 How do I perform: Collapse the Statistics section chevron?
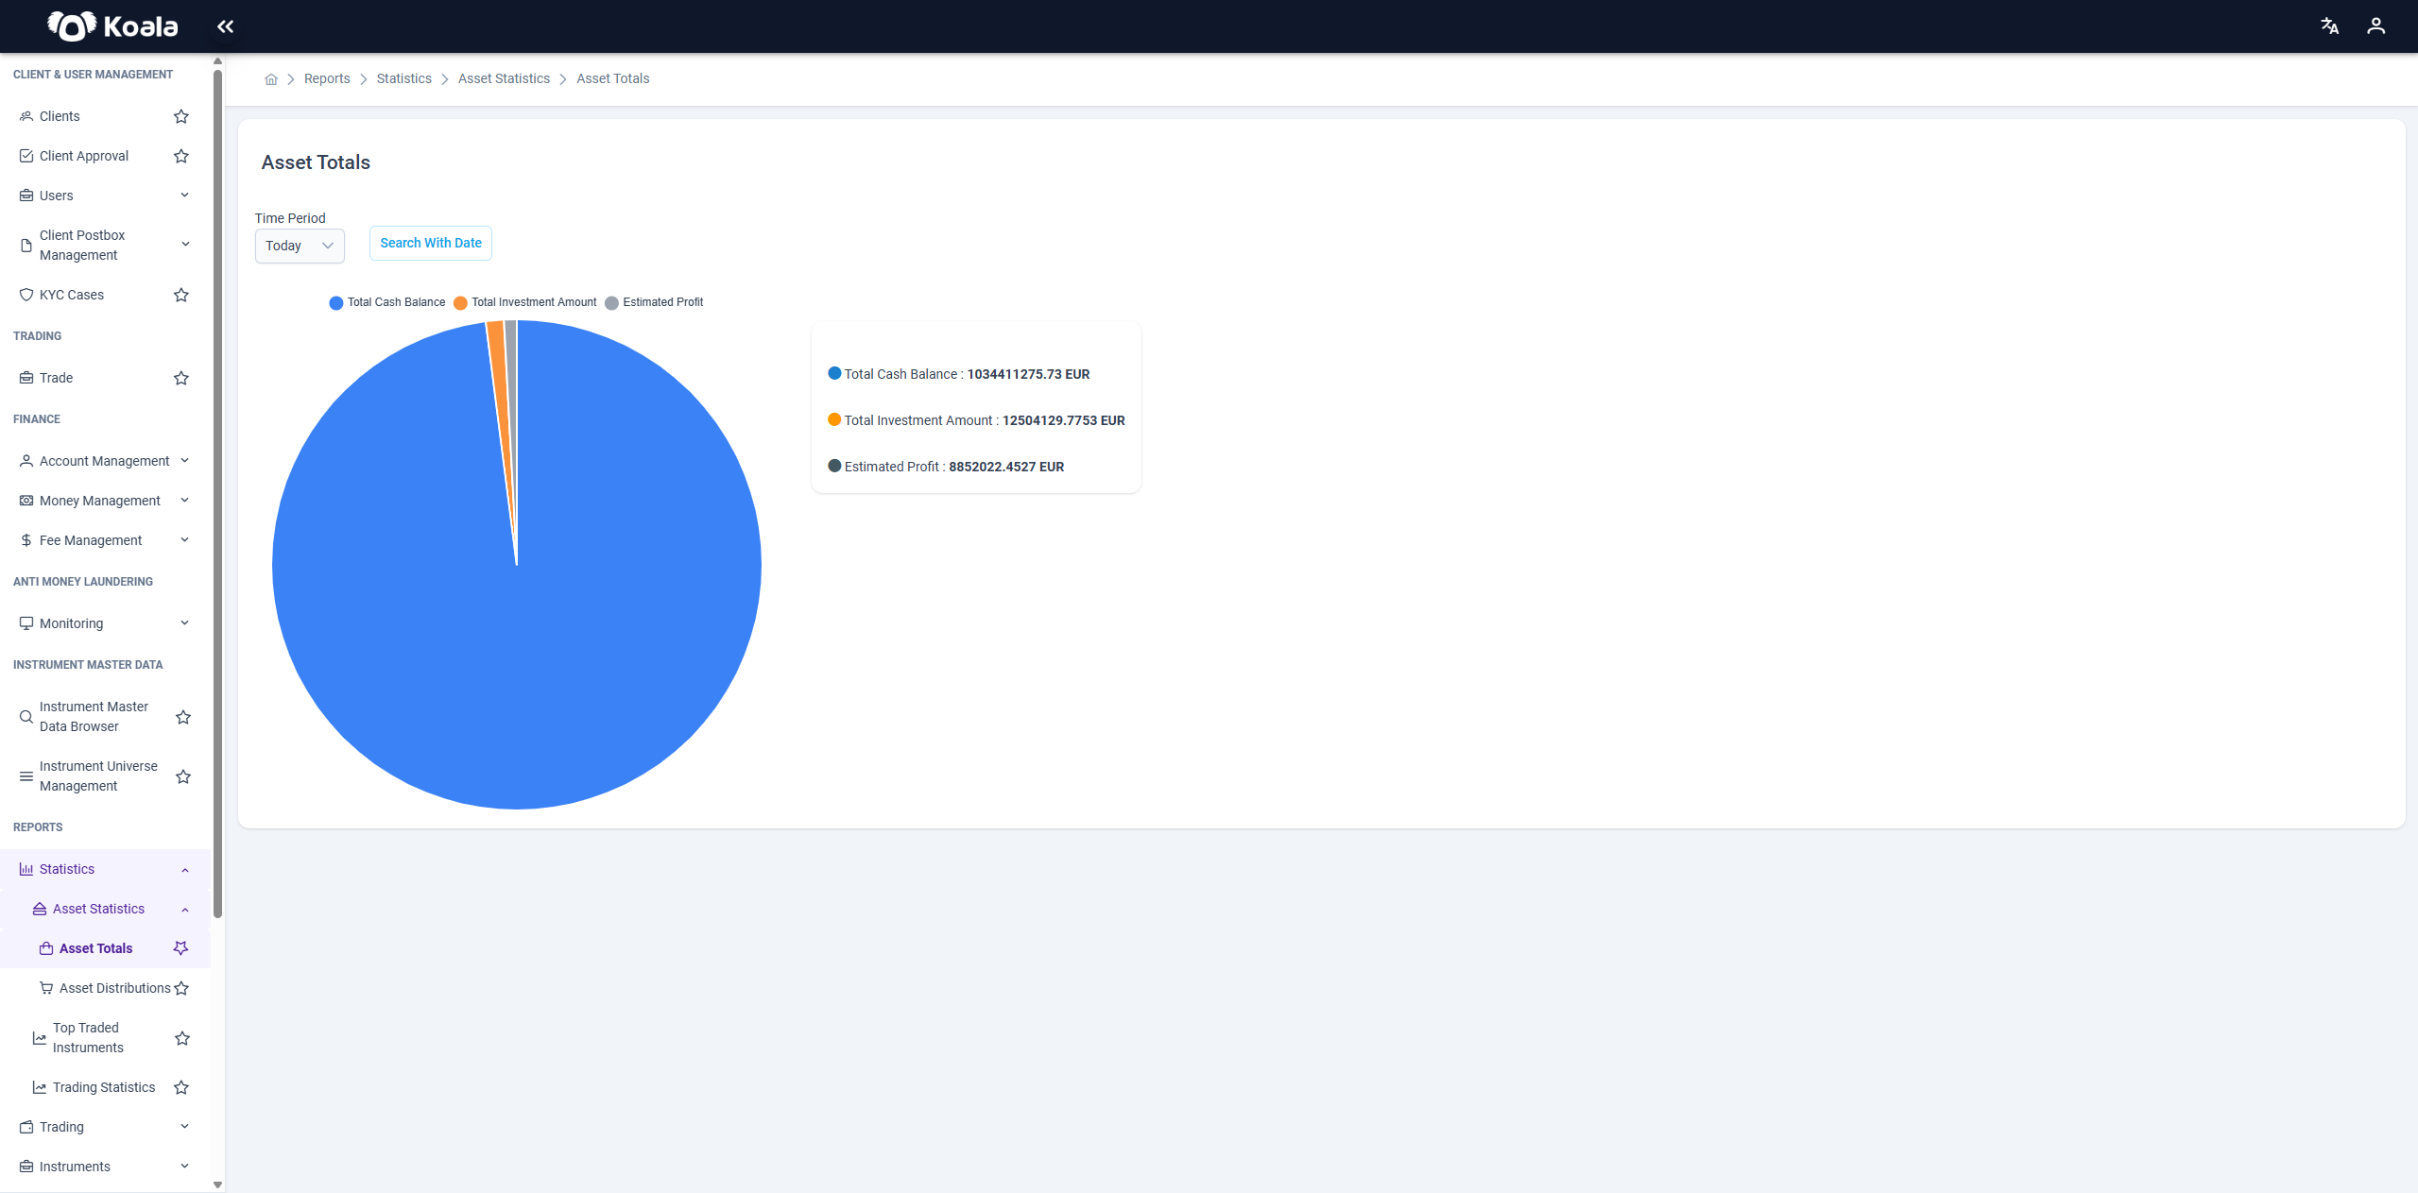pyautogui.click(x=185, y=870)
